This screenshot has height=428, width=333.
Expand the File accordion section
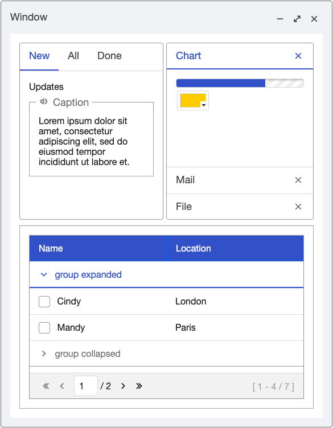(240, 207)
